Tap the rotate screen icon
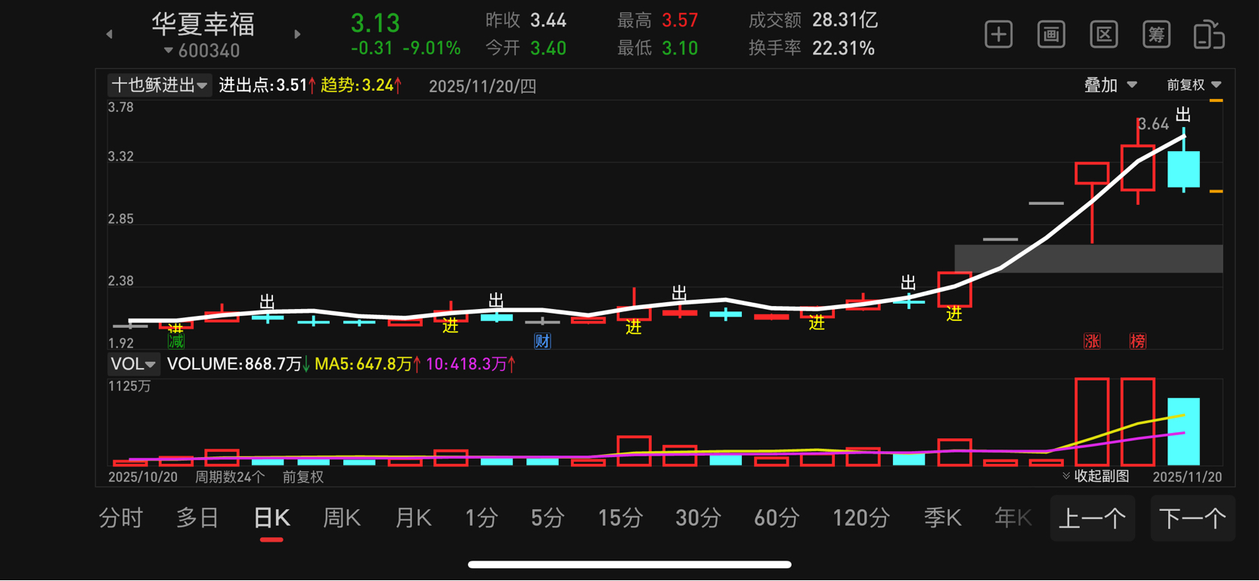1259x581 pixels. (1209, 35)
